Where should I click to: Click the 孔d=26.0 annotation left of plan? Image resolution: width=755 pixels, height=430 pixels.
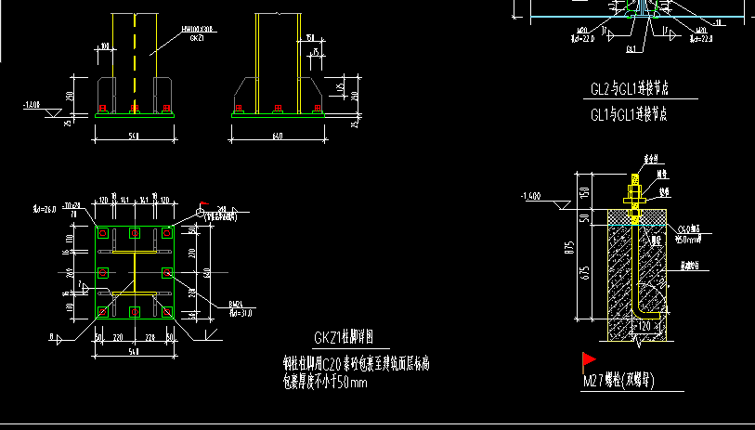coord(45,209)
